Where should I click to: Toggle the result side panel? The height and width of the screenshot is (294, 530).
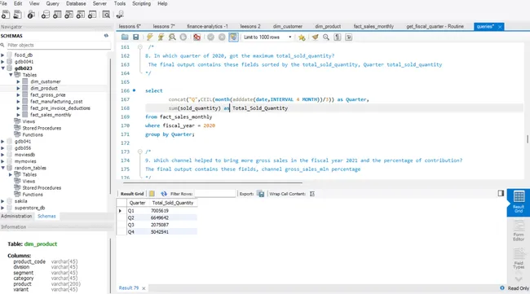tap(501, 193)
